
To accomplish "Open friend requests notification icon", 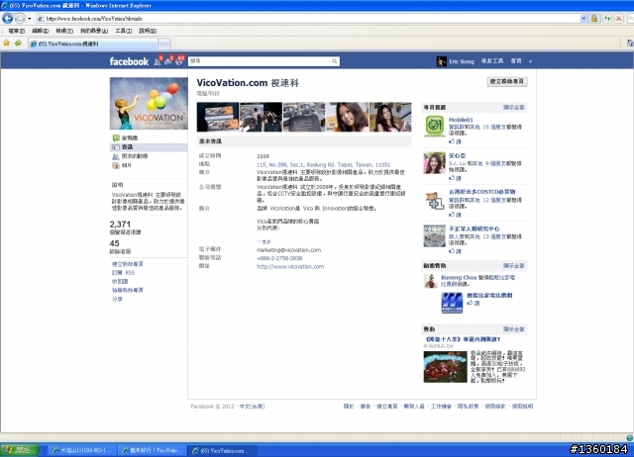I will pos(158,61).
